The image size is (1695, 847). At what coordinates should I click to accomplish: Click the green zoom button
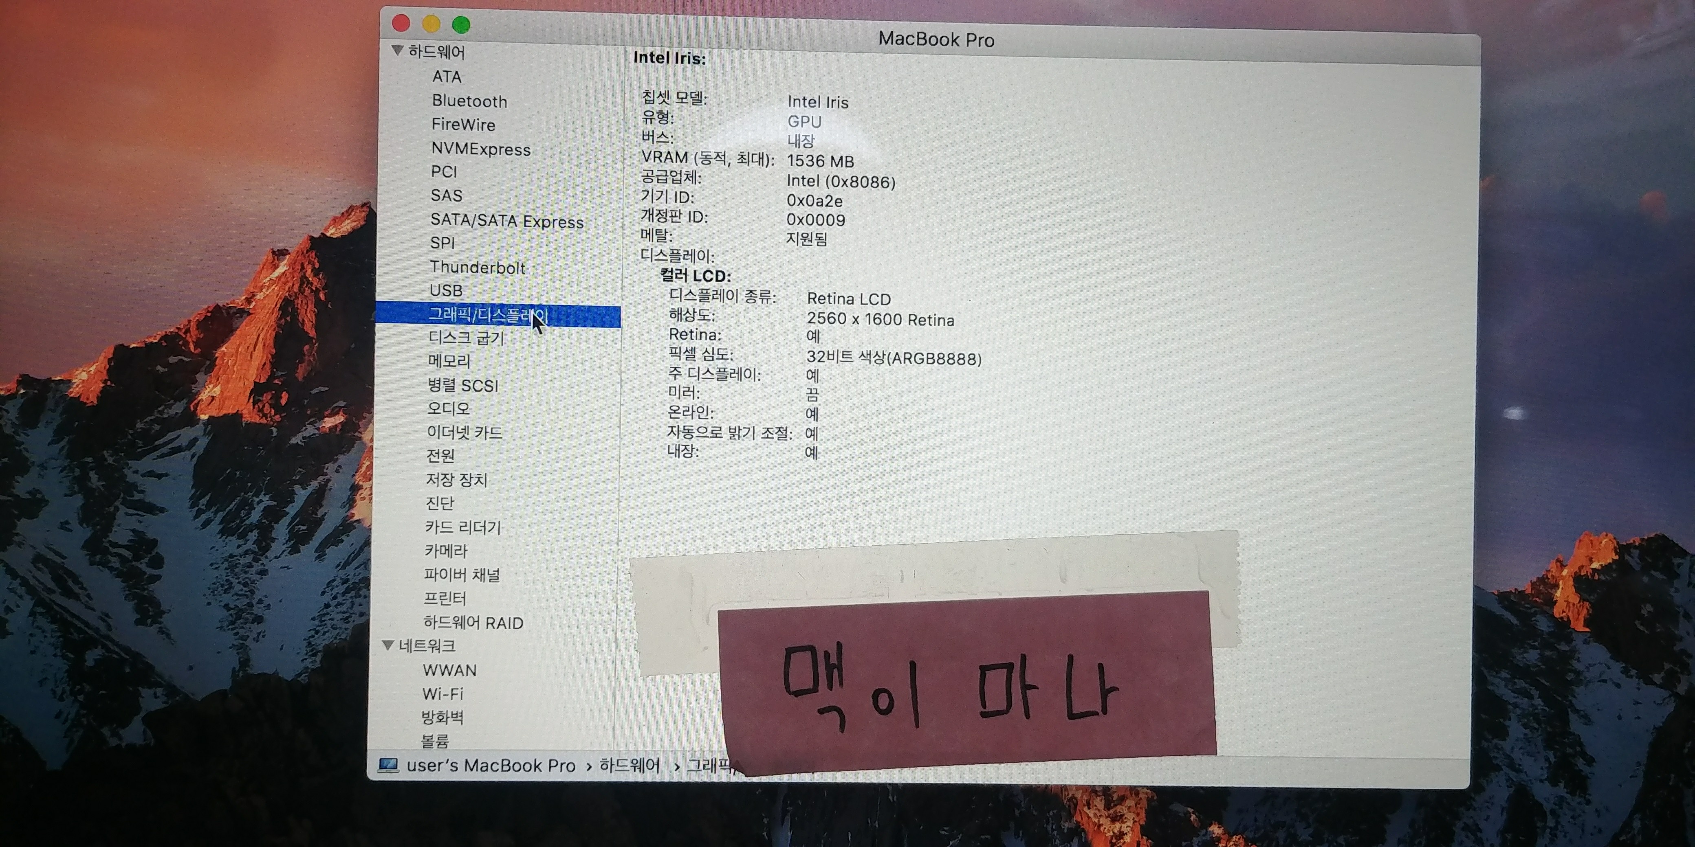click(x=461, y=25)
